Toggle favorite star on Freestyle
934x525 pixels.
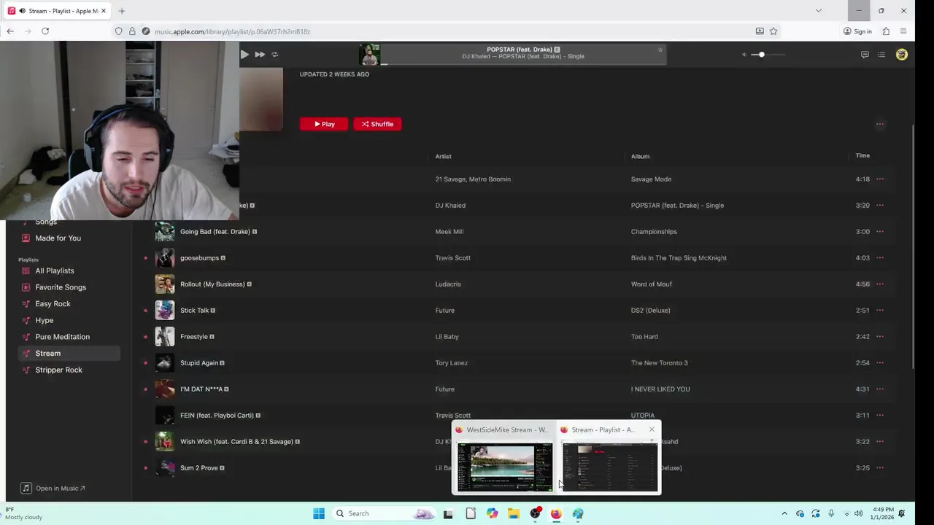coord(146,337)
